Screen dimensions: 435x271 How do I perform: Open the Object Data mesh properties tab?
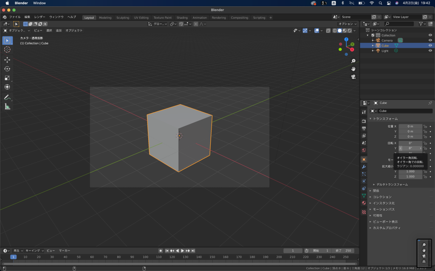[x=364, y=196]
